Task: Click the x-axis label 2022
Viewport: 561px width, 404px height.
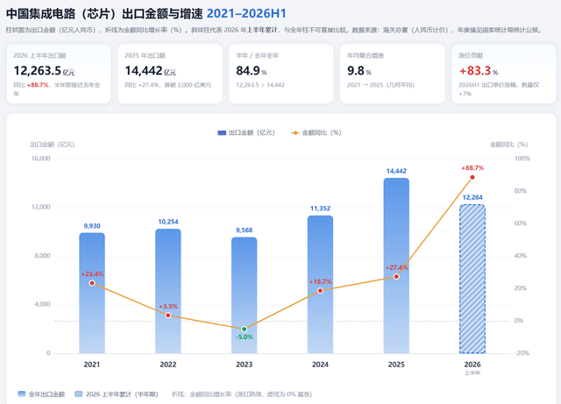Action: pos(168,365)
